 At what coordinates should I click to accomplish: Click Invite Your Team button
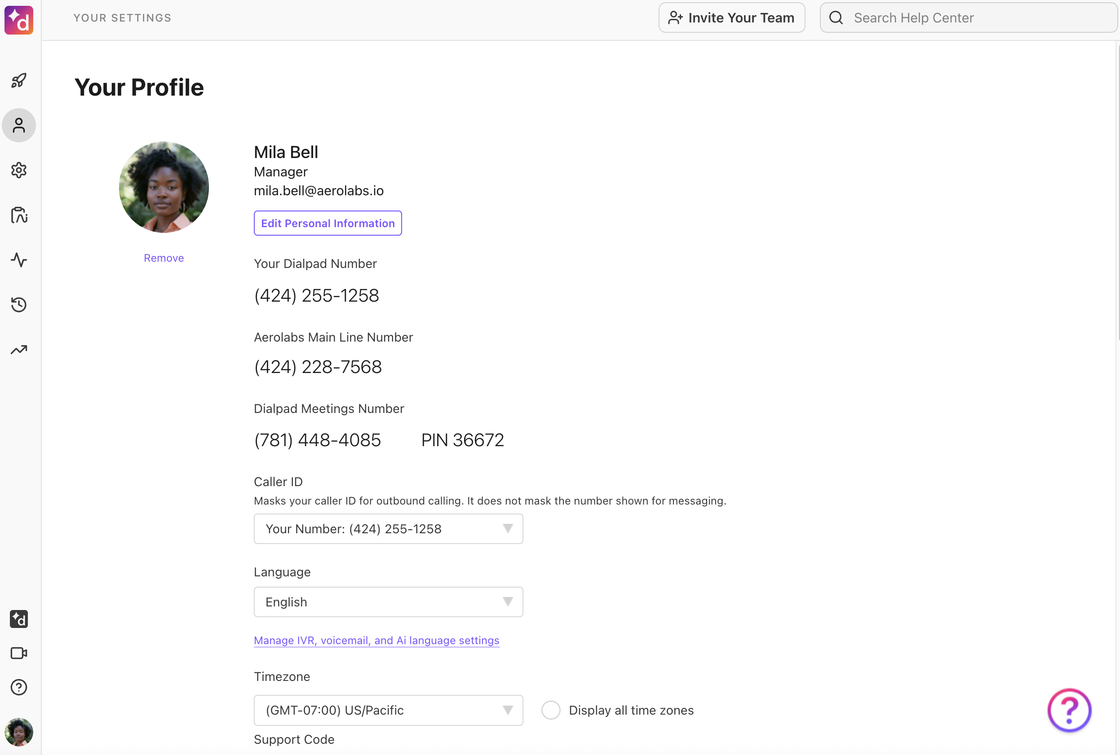coord(731,18)
